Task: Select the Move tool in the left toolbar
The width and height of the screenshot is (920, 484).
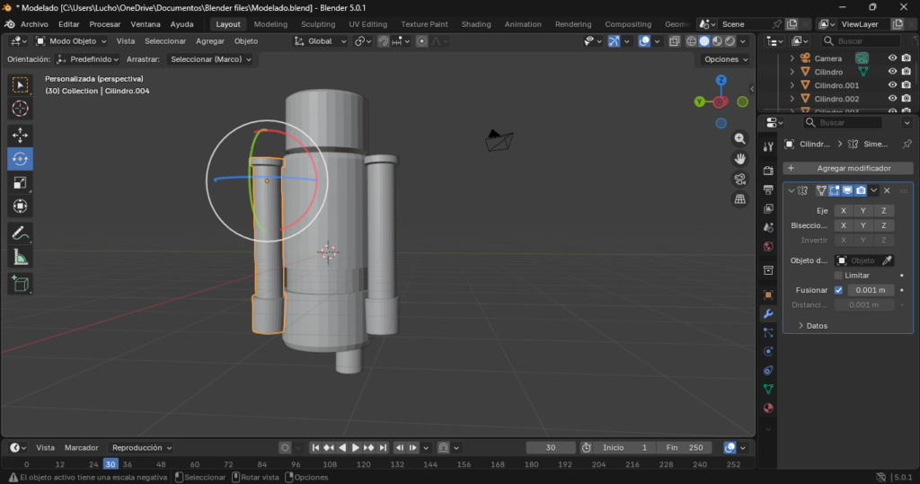Action: pos(20,135)
